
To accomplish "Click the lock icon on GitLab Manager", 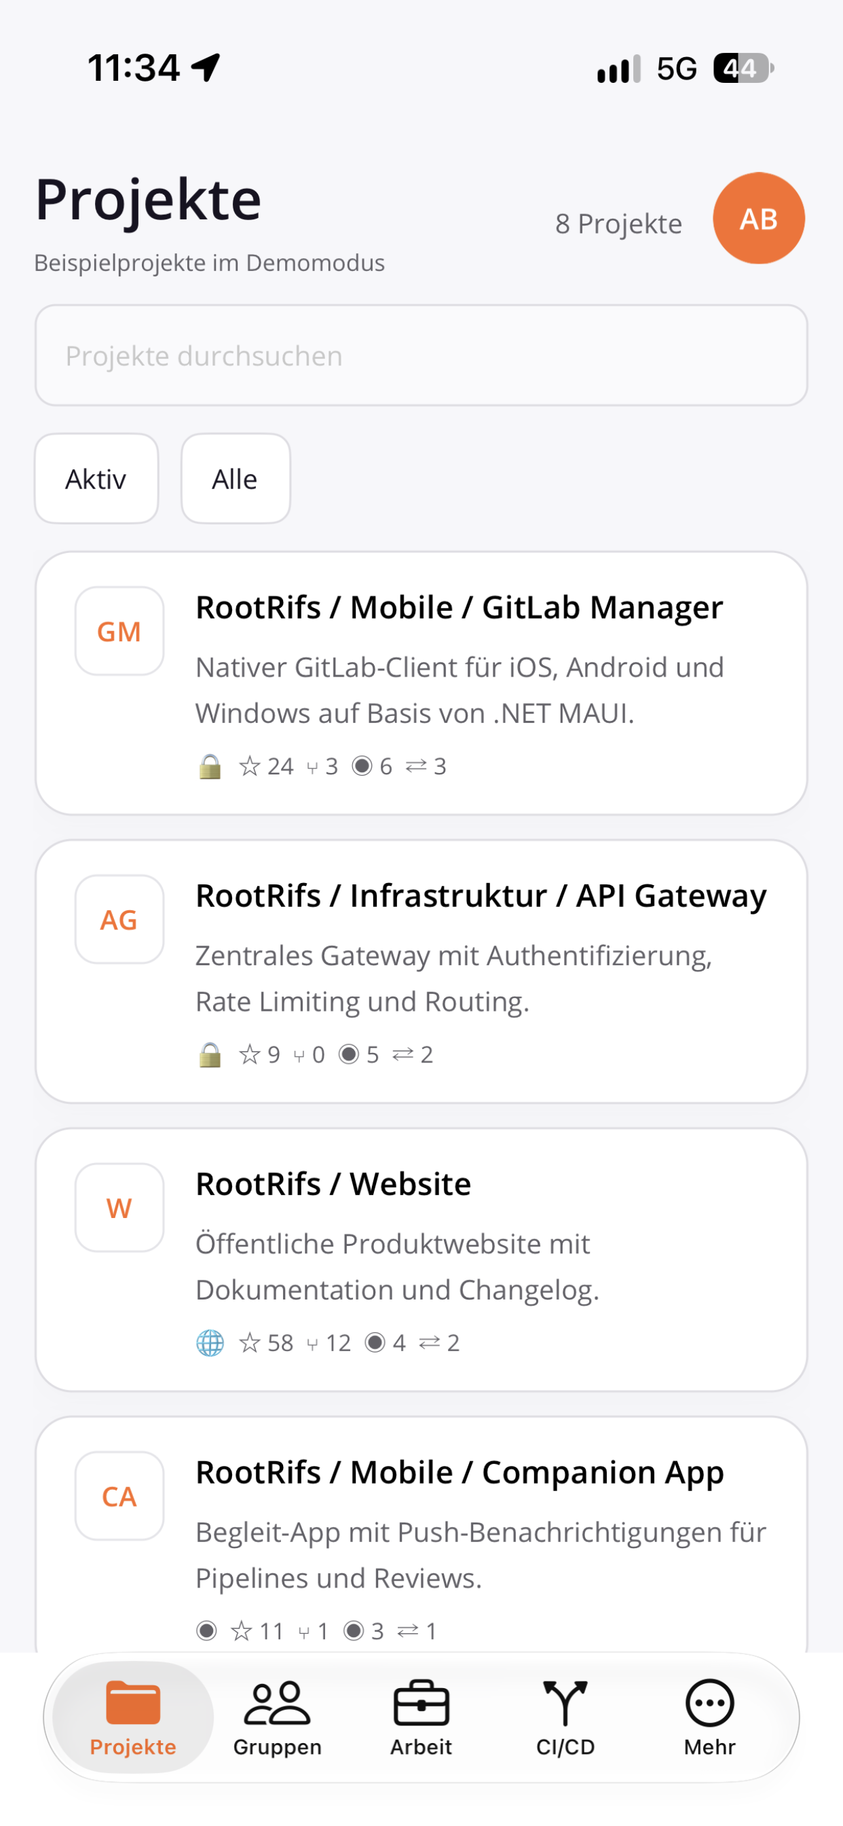I will click(x=210, y=766).
